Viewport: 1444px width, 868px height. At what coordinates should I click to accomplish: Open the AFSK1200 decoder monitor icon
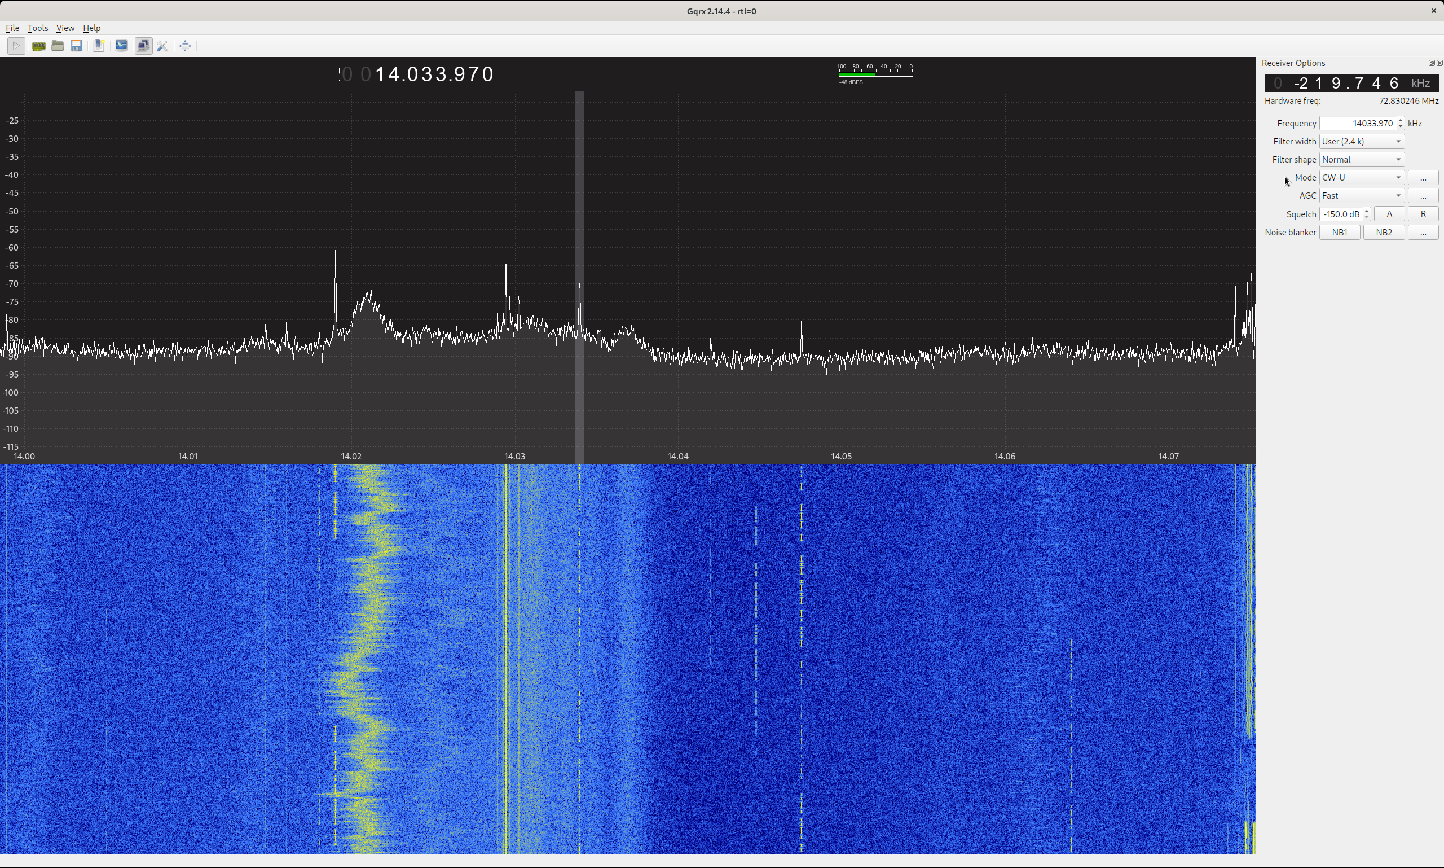click(x=122, y=46)
